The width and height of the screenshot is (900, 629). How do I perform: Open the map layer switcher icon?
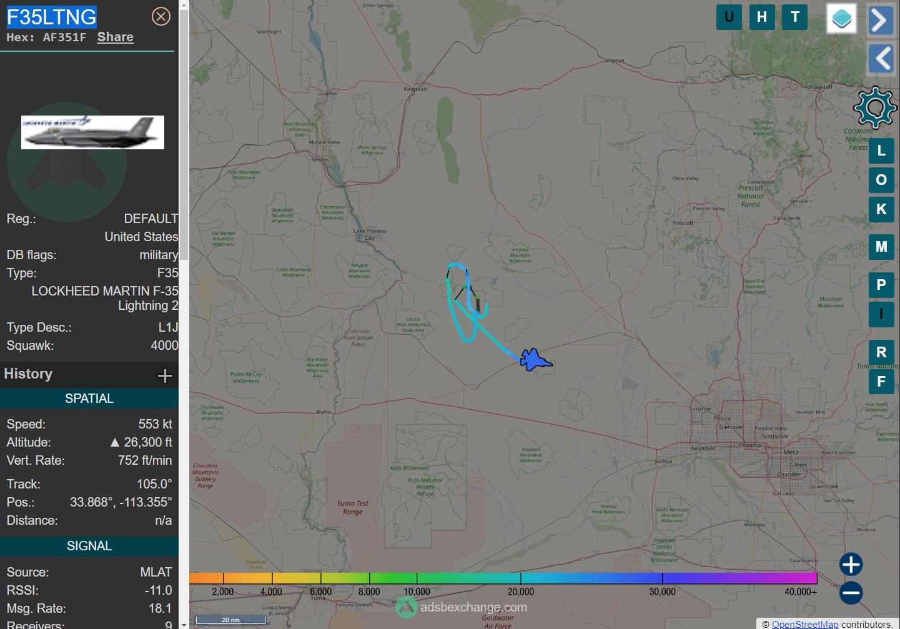coord(841,18)
